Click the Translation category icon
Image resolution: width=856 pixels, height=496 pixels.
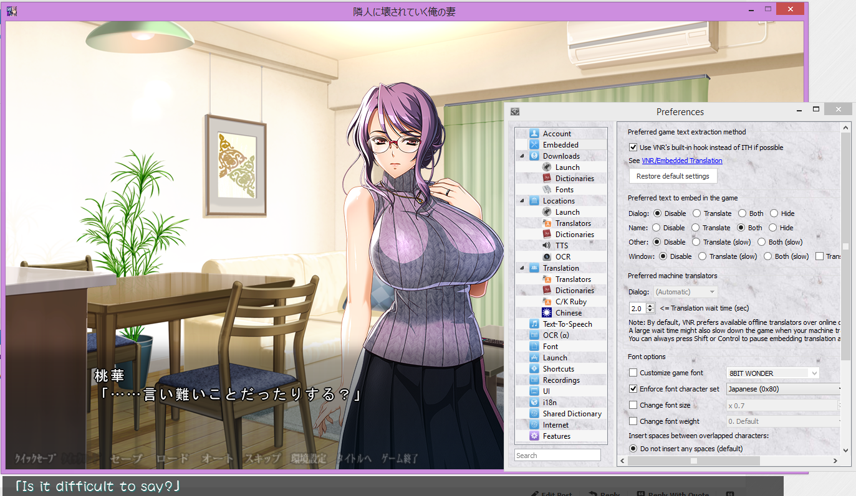point(534,268)
